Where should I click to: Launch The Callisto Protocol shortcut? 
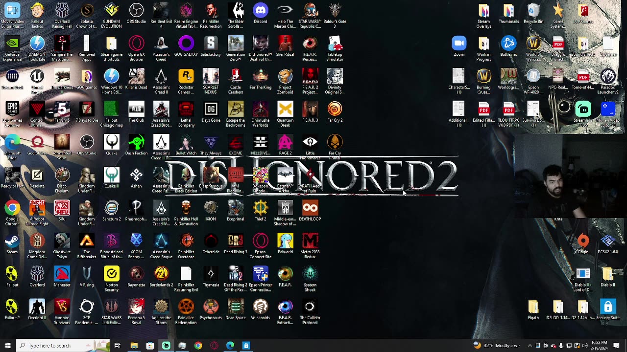(310, 311)
